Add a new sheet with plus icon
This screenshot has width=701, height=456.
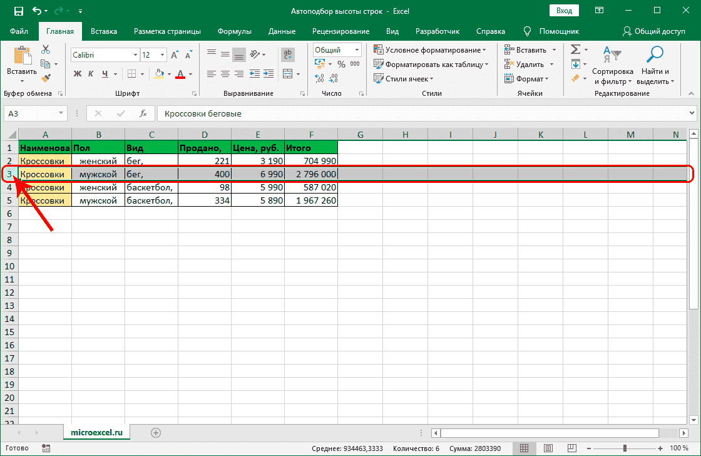tap(156, 432)
